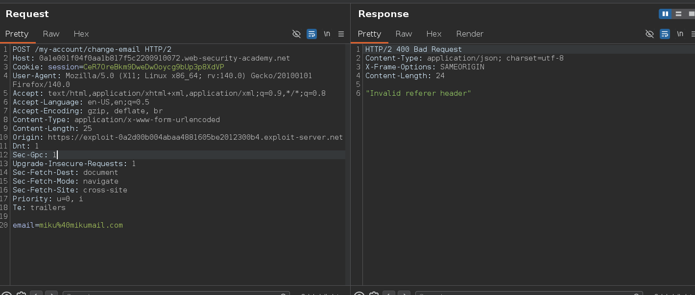Toggle hide non-printable characters in Request panel

coord(296,34)
